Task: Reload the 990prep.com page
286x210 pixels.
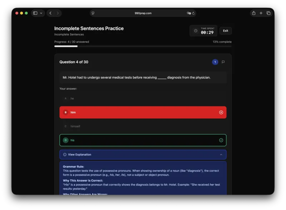Action: [x=193, y=13]
